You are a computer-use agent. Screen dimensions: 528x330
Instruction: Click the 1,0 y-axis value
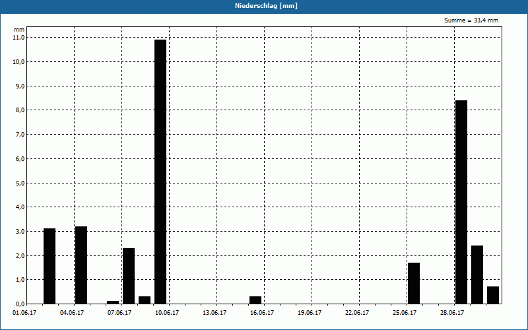click(20, 280)
